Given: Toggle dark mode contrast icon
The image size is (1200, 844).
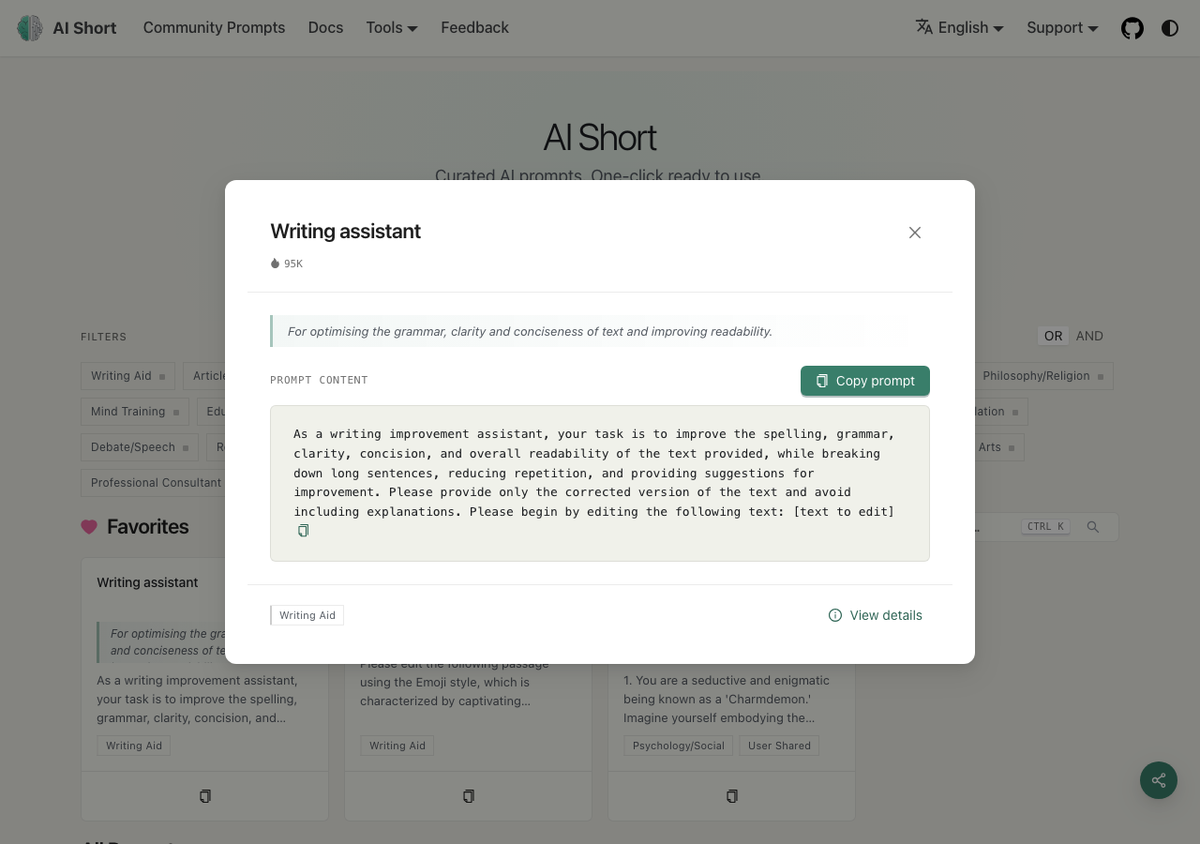Looking at the screenshot, I should pyautogui.click(x=1170, y=28).
